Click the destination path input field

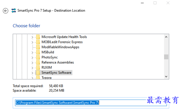tap(91, 103)
